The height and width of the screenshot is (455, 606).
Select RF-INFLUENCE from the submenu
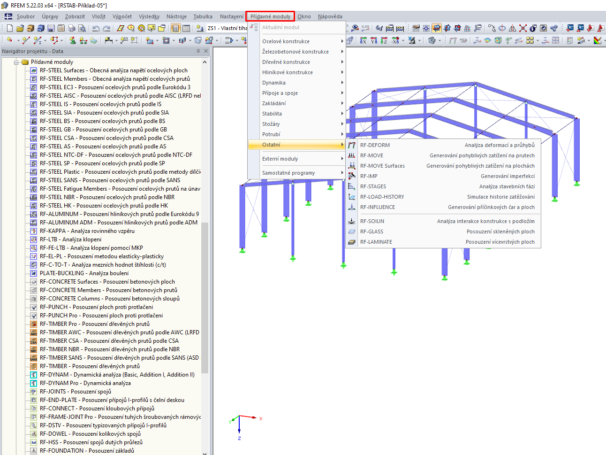tap(443, 207)
